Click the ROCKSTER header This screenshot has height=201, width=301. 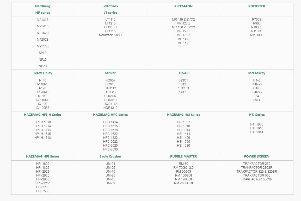coord(257,6)
